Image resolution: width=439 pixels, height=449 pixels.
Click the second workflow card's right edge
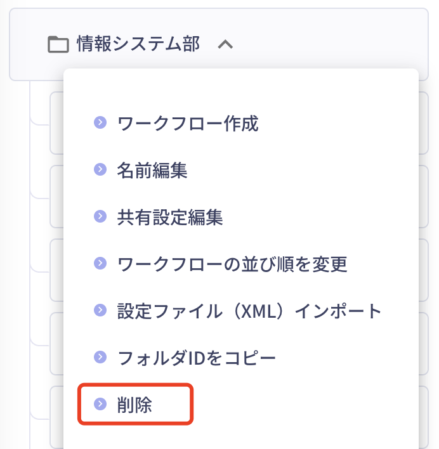(x=424, y=197)
